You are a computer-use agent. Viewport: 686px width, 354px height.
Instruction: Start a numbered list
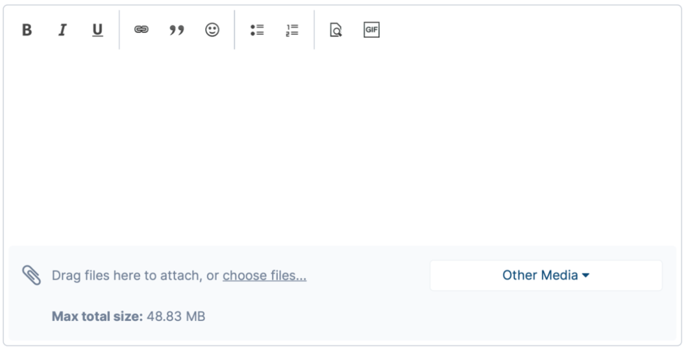(x=292, y=30)
